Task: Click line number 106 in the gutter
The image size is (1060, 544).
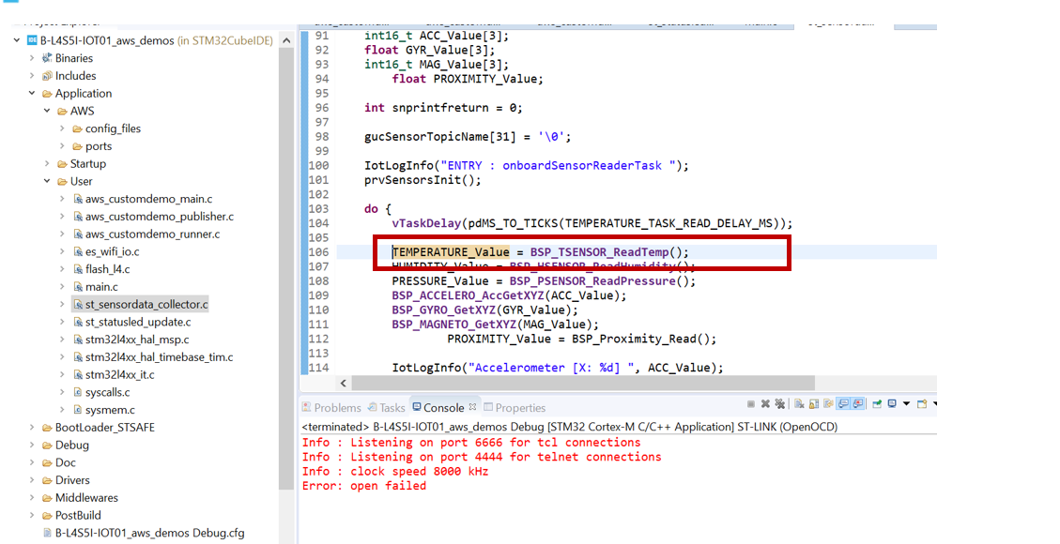Action: [x=318, y=251]
